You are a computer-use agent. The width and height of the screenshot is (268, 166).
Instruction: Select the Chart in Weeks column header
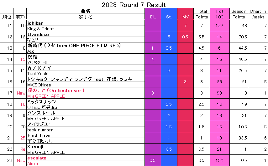click(258, 14)
